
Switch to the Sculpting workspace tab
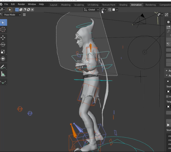[x=79, y=5]
